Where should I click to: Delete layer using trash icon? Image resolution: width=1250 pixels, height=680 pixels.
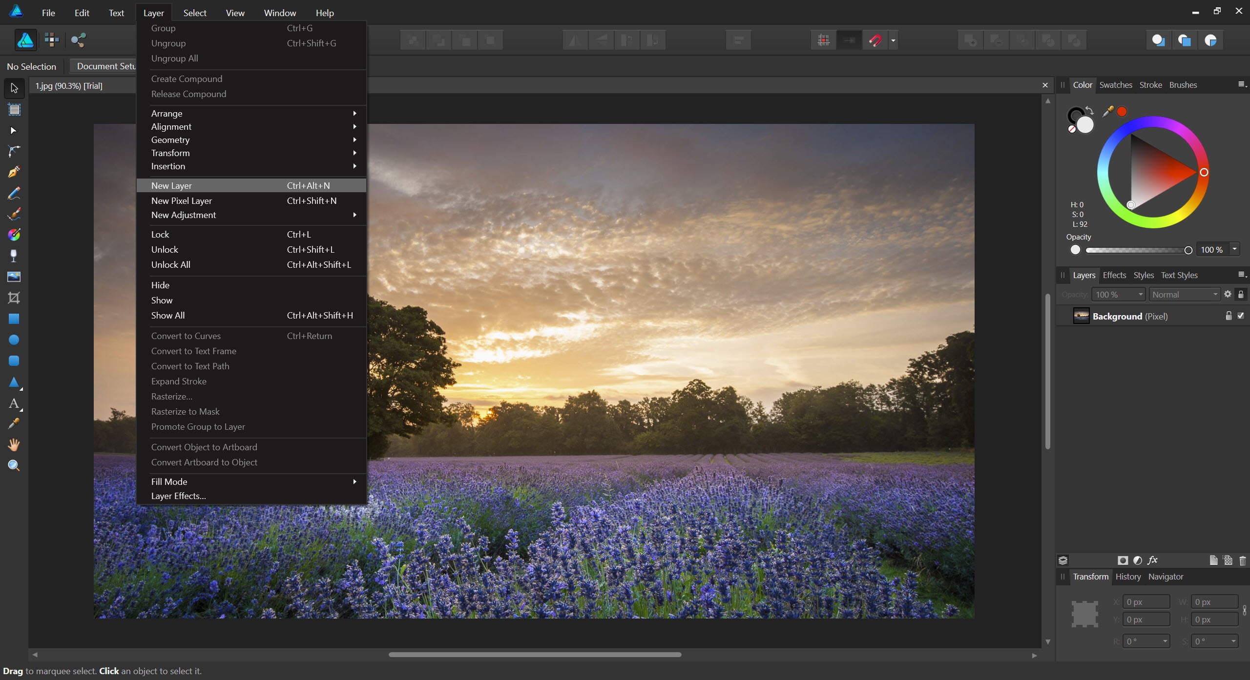[1242, 560]
